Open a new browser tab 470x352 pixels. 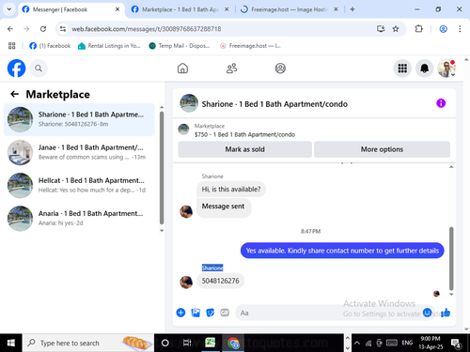tap(352, 9)
